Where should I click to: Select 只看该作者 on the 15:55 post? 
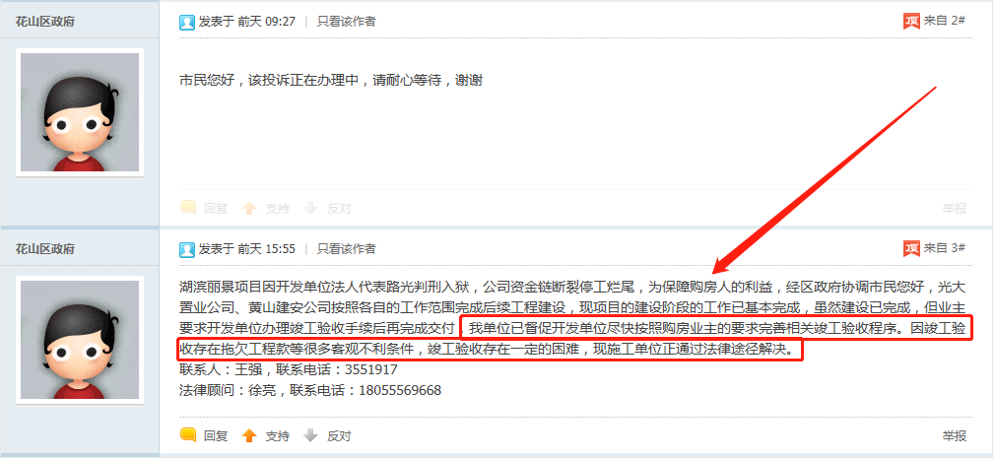coord(347,249)
